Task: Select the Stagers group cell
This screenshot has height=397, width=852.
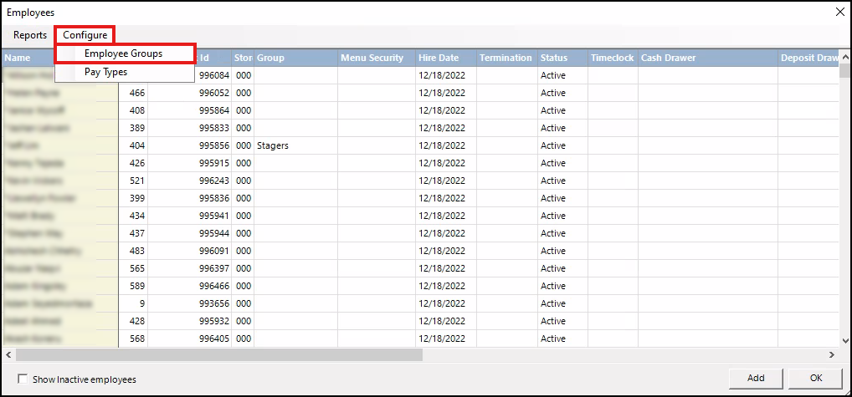Action: pyautogui.click(x=273, y=145)
